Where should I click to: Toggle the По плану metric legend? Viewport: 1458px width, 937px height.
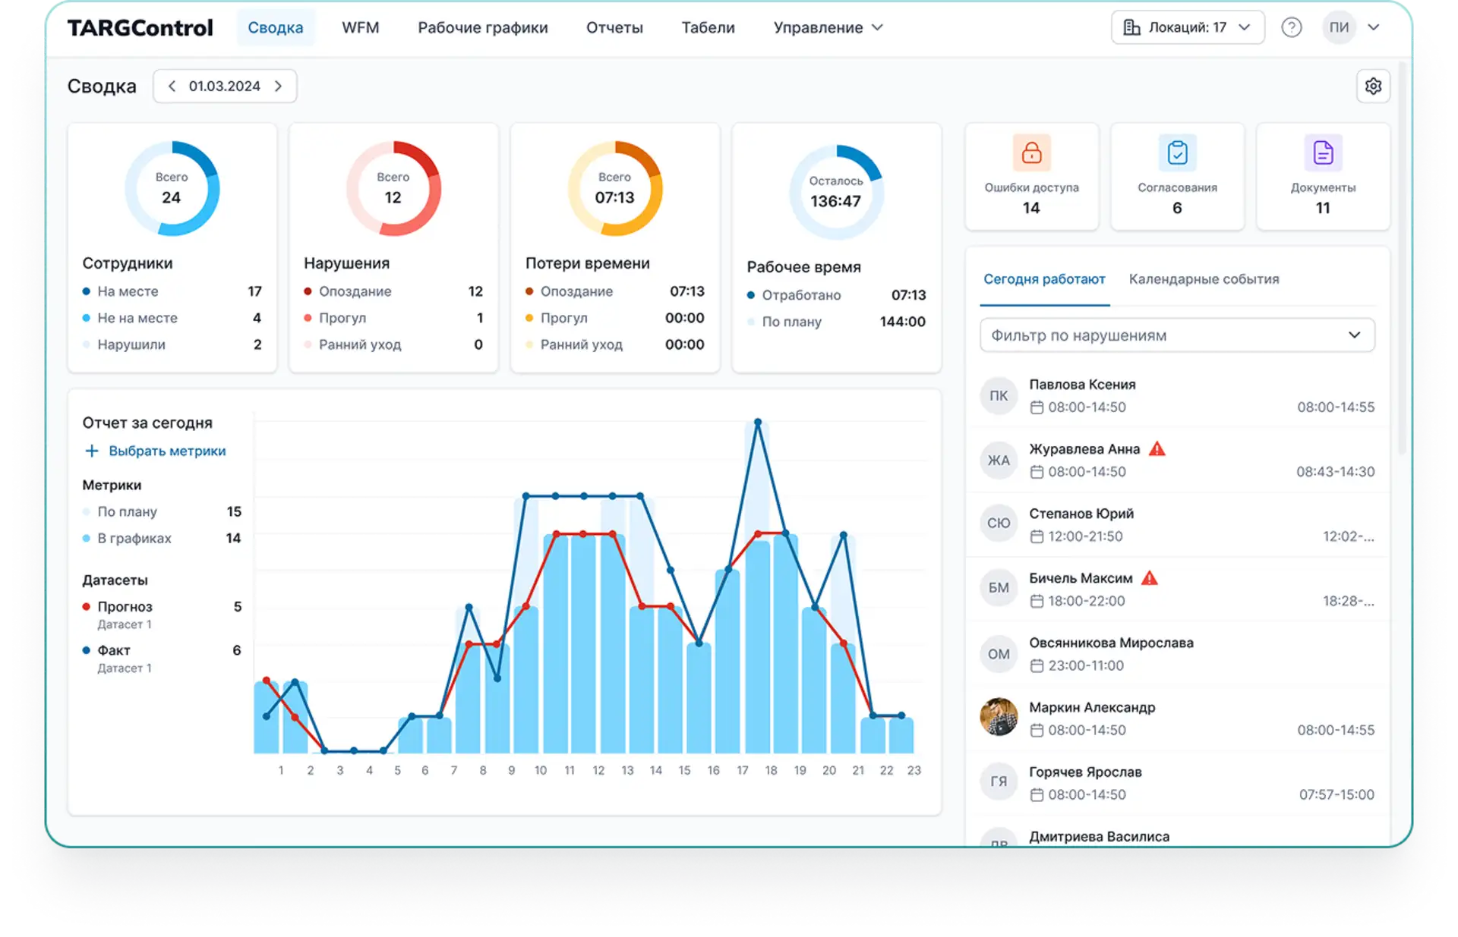[x=127, y=511]
